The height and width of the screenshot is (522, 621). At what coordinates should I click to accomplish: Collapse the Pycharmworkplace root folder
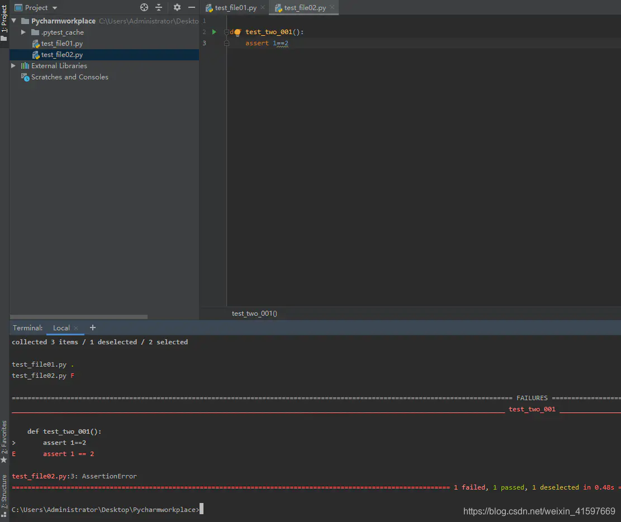point(15,21)
